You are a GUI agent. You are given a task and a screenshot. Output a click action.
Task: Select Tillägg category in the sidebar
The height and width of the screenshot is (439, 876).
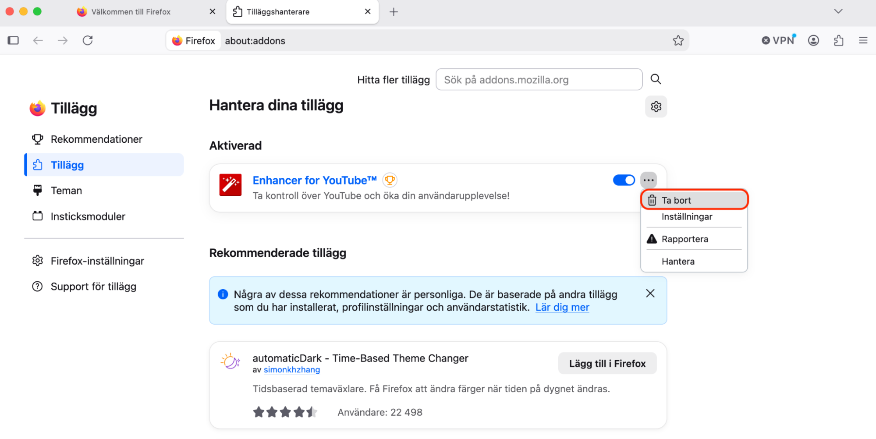104,165
